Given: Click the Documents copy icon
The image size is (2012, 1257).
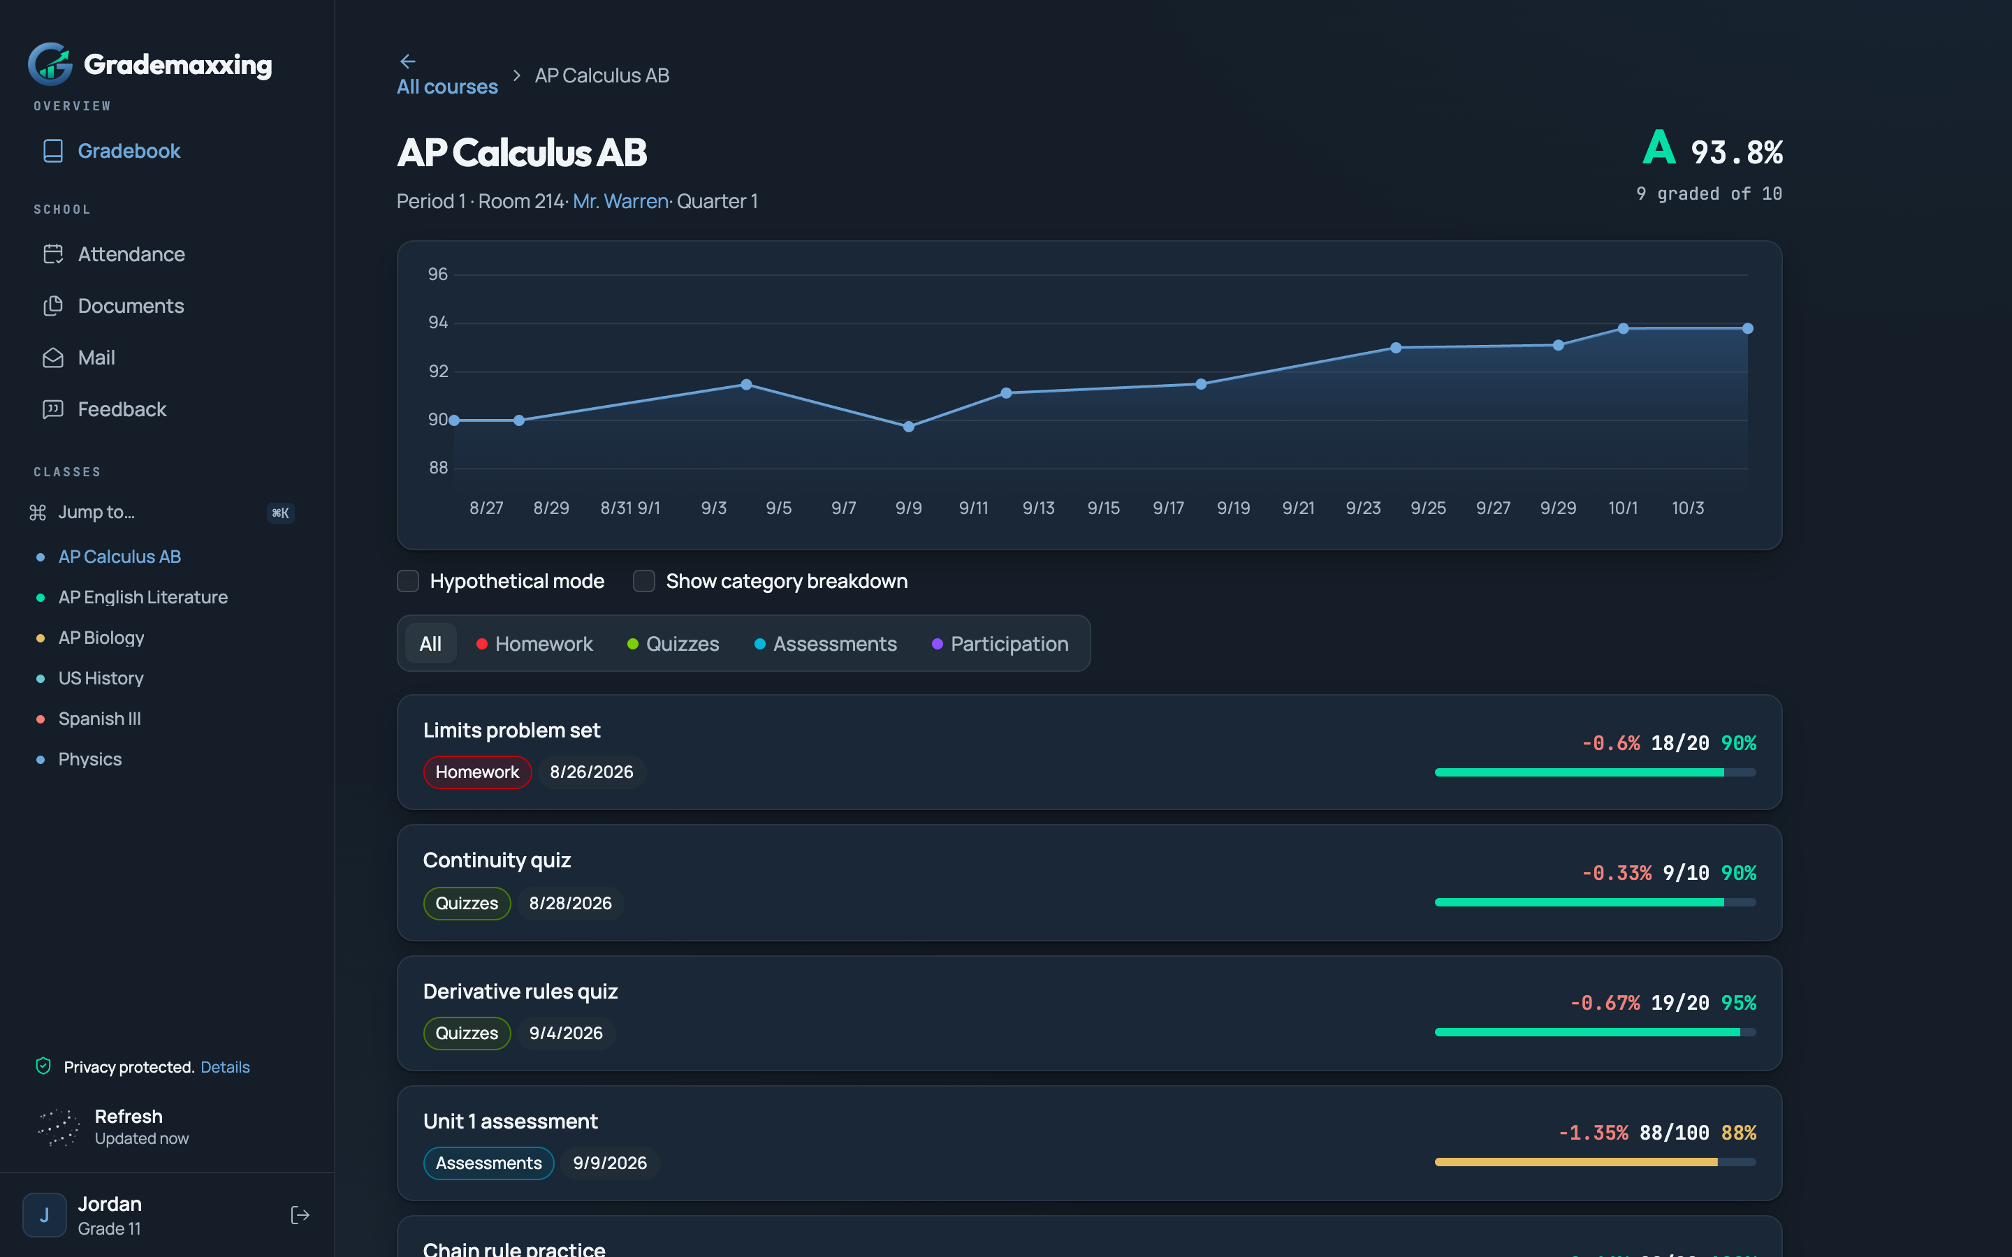Looking at the screenshot, I should pyautogui.click(x=53, y=305).
